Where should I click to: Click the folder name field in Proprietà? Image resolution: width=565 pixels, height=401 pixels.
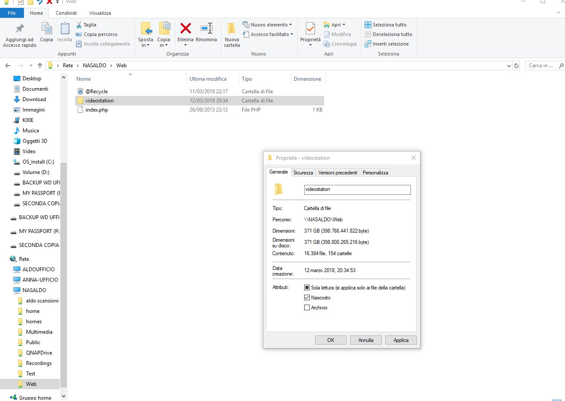point(357,190)
